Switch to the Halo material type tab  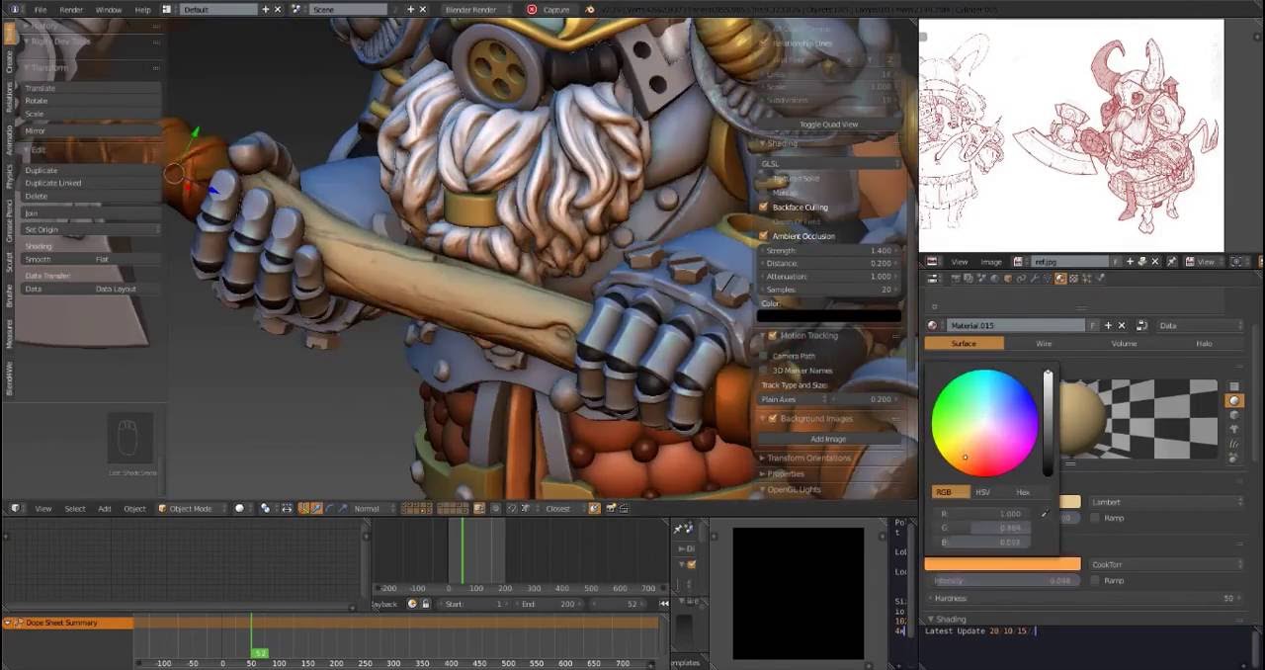tap(1204, 343)
